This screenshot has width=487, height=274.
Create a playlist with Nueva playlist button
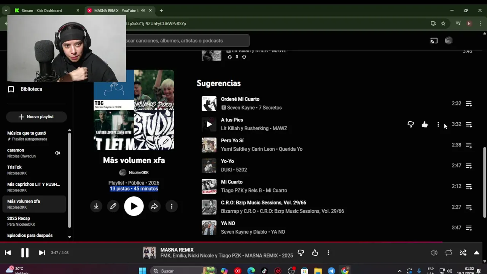pyautogui.click(x=36, y=117)
